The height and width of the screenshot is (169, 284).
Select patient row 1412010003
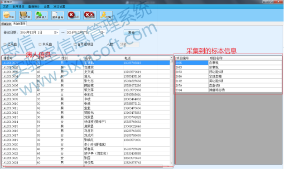(x=86, y=72)
